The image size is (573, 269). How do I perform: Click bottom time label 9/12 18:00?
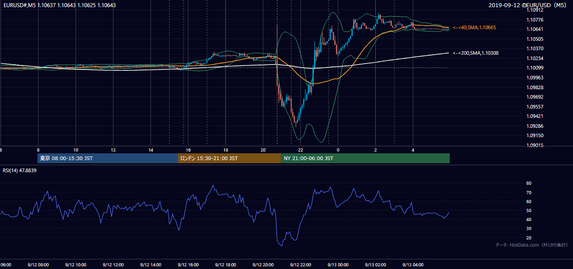click(x=226, y=265)
